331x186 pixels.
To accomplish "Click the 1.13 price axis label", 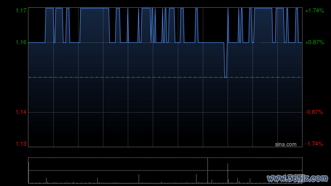I will click(x=21, y=144).
